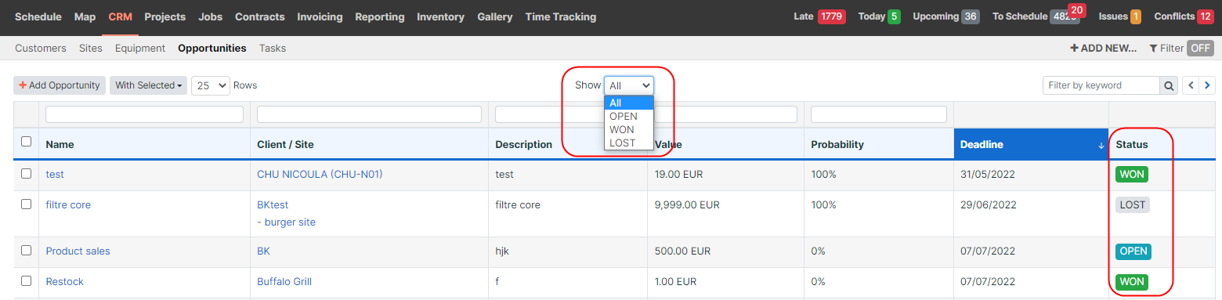
Task: Open the Invoicing menu
Action: click(320, 16)
